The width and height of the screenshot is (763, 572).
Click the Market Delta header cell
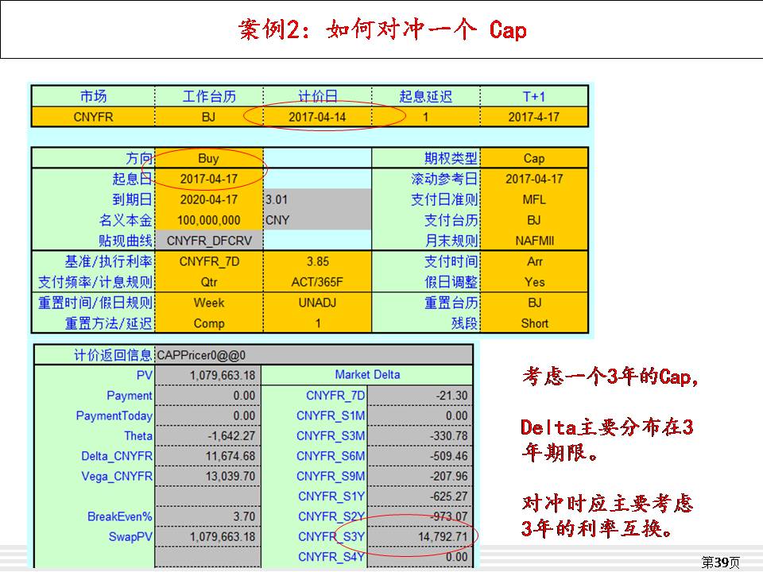point(366,375)
